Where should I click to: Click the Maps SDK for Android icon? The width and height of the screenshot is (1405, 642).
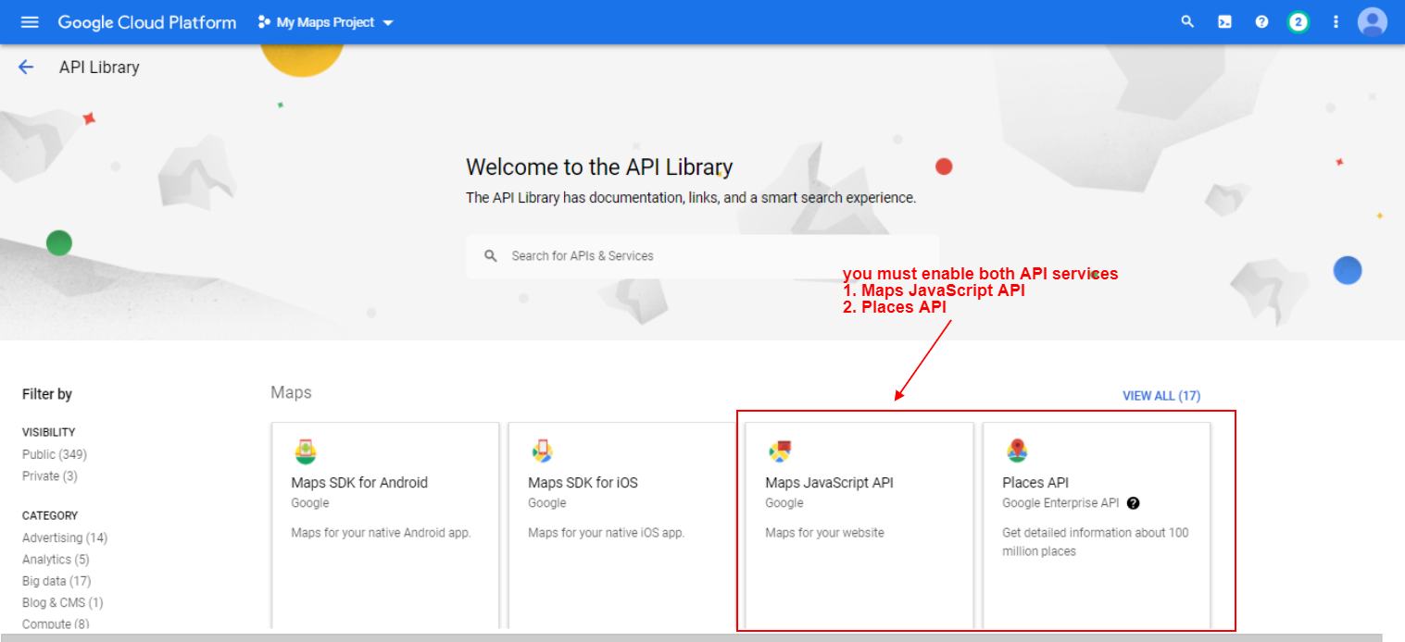click(306, 452)
